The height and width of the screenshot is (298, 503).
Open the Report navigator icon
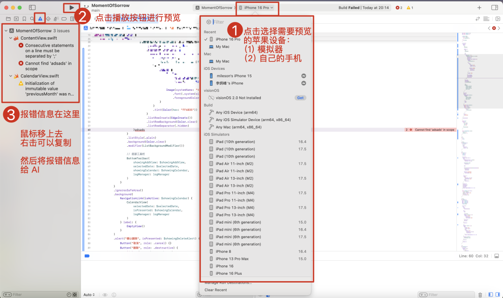pos(72,19)
